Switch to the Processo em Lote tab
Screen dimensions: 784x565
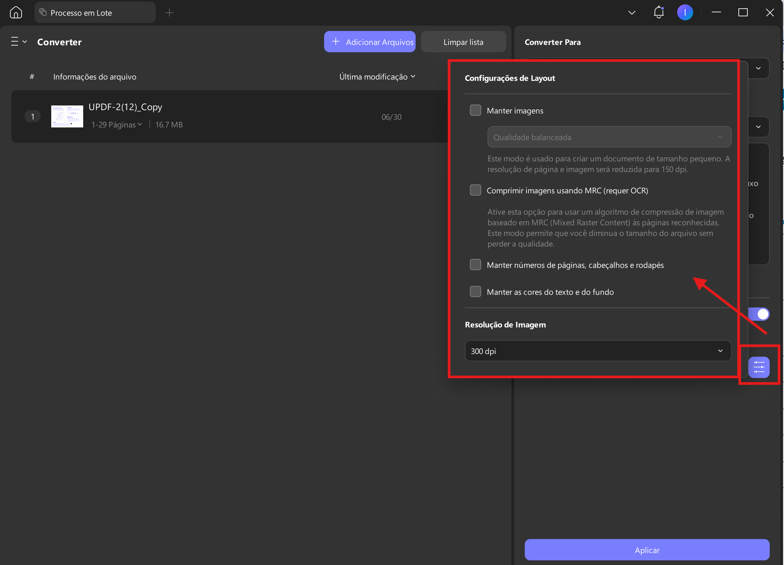95,13
